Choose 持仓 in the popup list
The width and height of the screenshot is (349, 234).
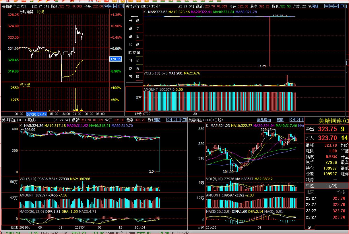click(134, 60)
